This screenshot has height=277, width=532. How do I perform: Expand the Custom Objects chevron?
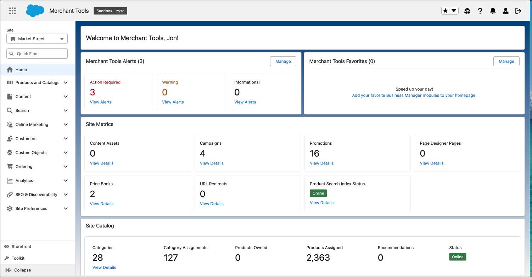point(66,152)
